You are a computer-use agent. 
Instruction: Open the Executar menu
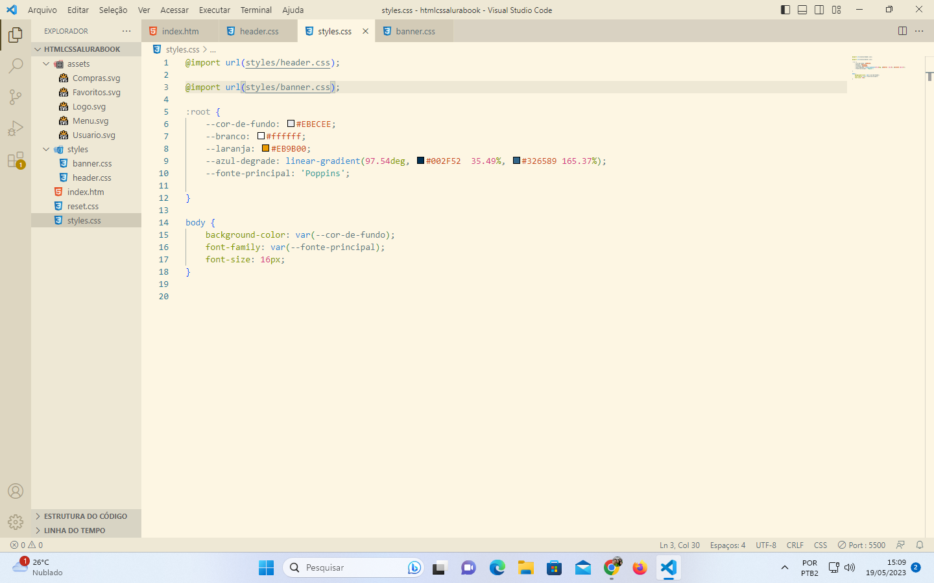[215, 10]
